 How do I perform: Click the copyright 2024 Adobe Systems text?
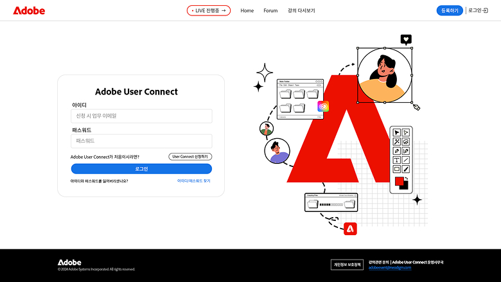coord(96,269)
